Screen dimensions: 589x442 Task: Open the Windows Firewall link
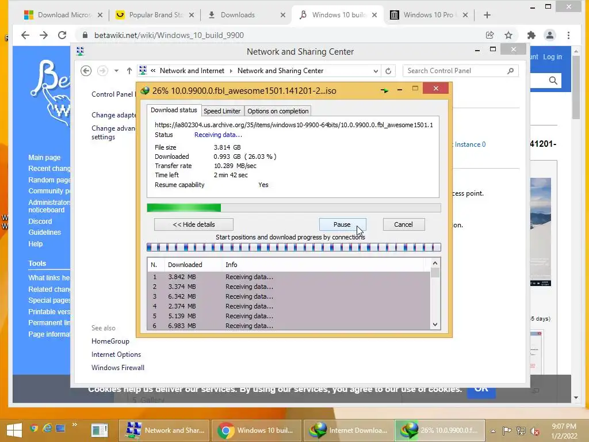click(117, 367)
